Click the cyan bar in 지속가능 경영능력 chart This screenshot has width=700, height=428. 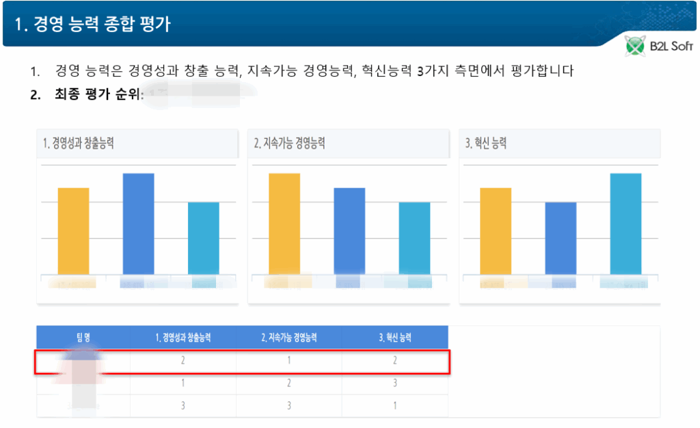tap(414, 238)
